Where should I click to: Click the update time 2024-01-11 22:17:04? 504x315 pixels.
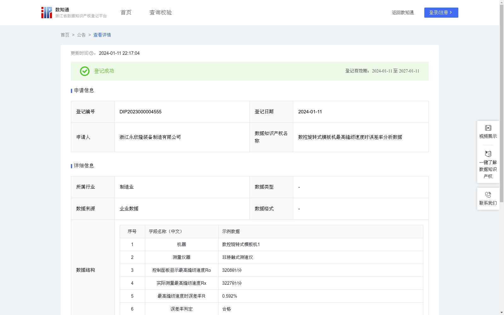click(119, 54)
